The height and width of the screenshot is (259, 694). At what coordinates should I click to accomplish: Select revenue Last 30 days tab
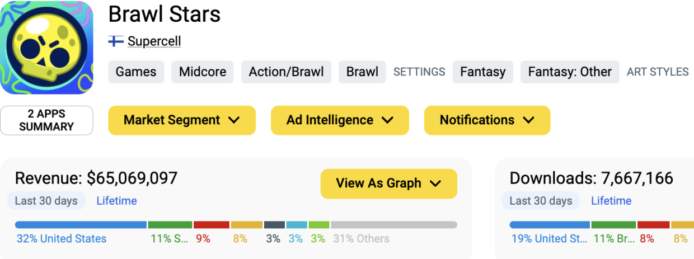coord(46,201)
